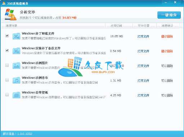Minimize the 360系统盘瘦身 window

pyautogui.click(x=166, y=3)
